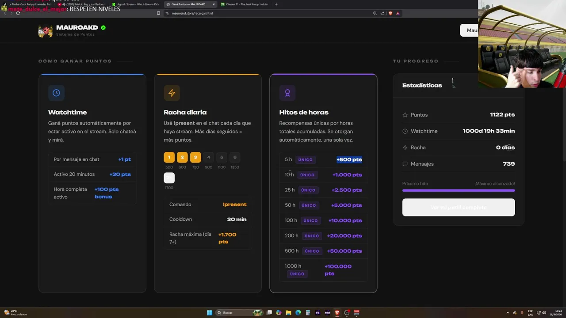Open the weather widget showing 28°C
This screenshot has height=318, width=566.
(x=16, y=313)
